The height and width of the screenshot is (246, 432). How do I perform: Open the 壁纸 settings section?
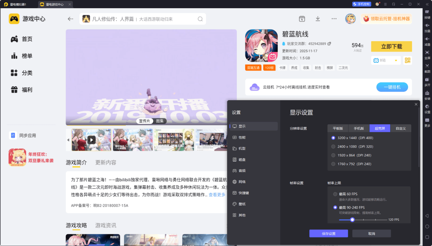pos(253,204)
